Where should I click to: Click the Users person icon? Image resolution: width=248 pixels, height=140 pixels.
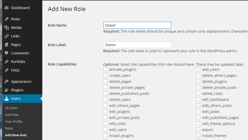click(x=7, y=99)
